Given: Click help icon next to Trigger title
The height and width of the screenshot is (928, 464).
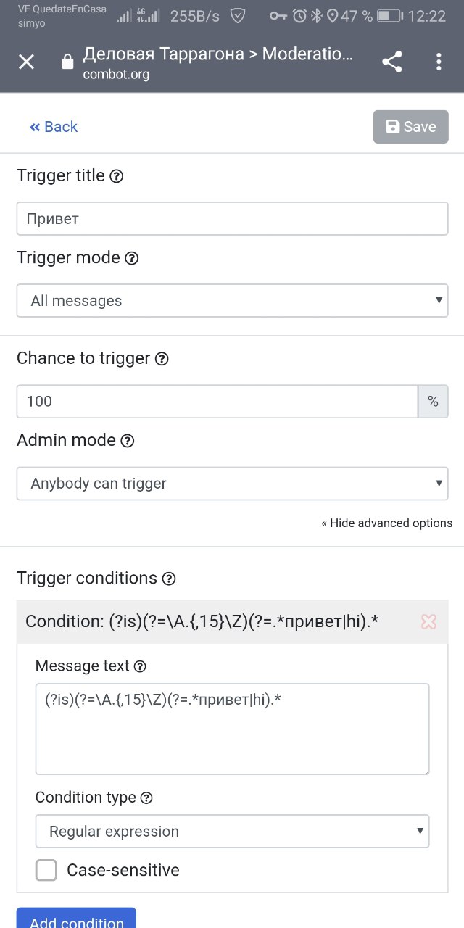Looking at the screenshot, I should tap(116, 176).
